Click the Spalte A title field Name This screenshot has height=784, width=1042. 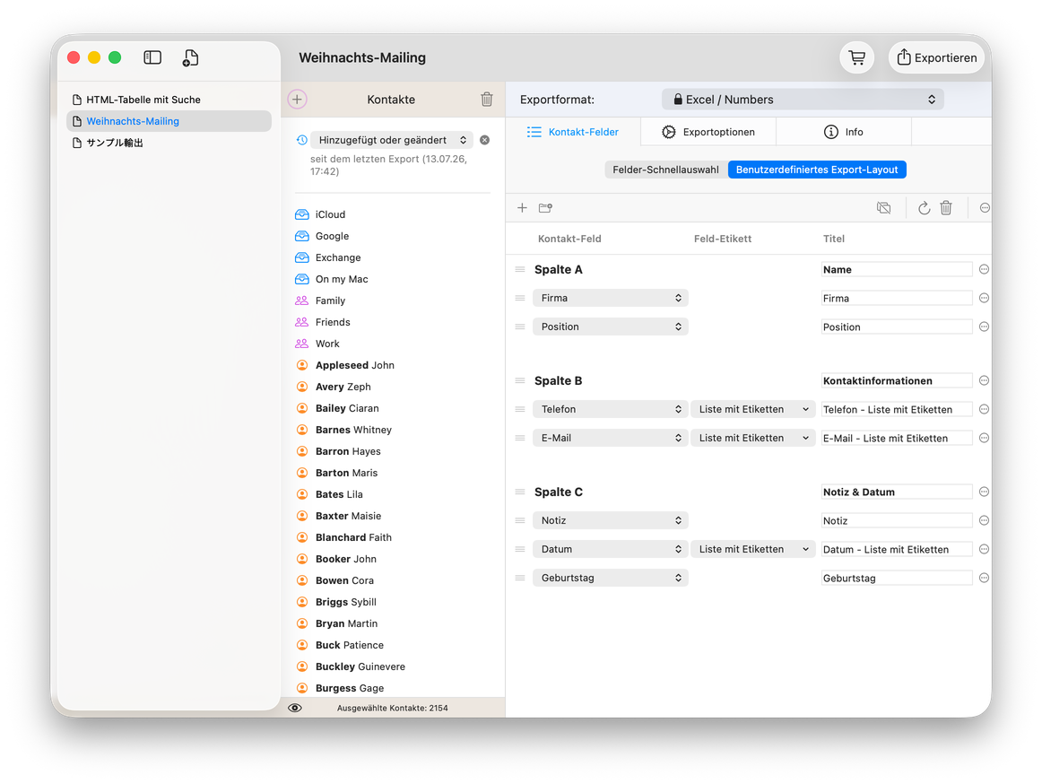[897, 270]
